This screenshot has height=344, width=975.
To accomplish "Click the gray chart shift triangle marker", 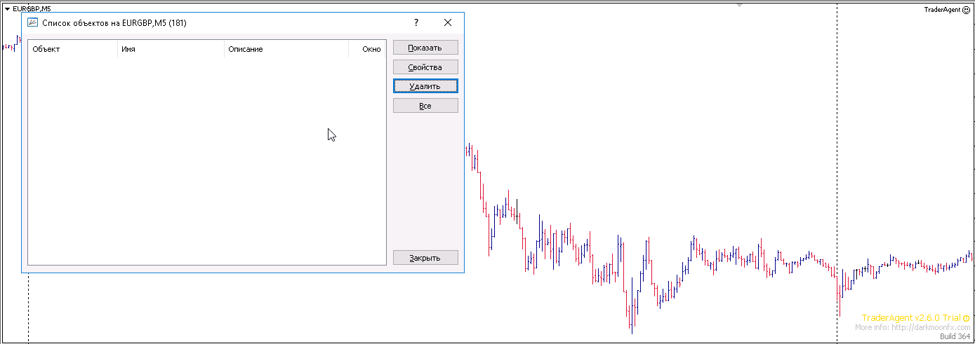I will (x=739, y=6).
